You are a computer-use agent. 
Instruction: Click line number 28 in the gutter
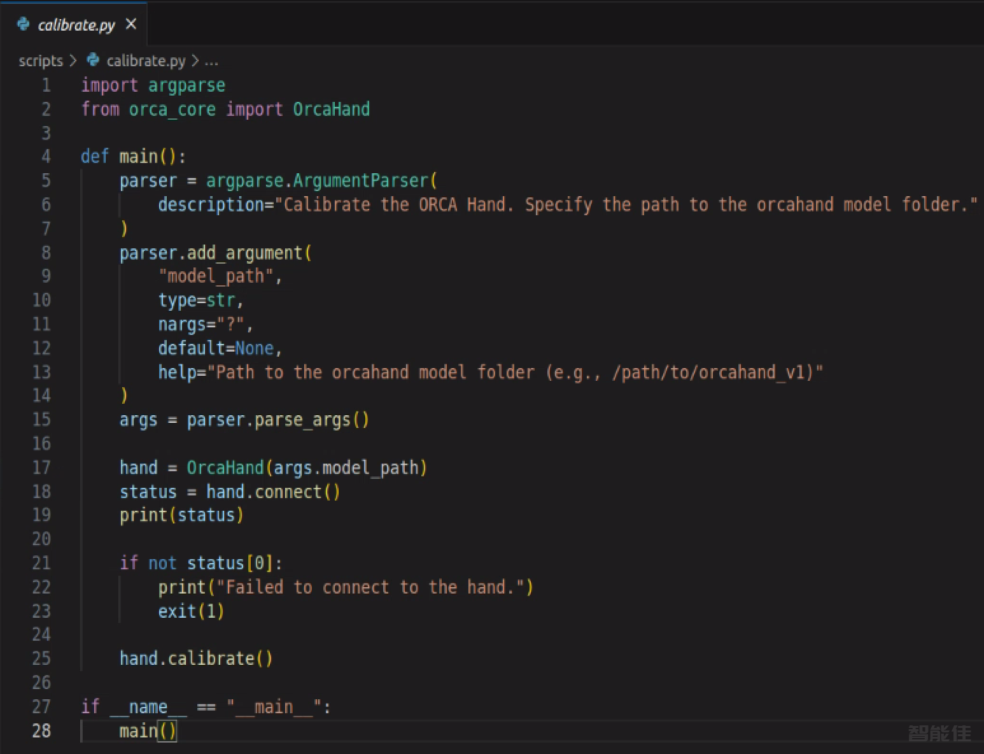(x=41, y=730)
